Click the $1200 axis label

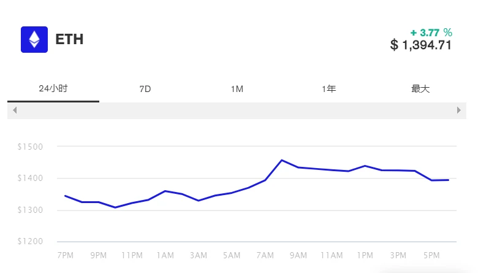(29, 242)
